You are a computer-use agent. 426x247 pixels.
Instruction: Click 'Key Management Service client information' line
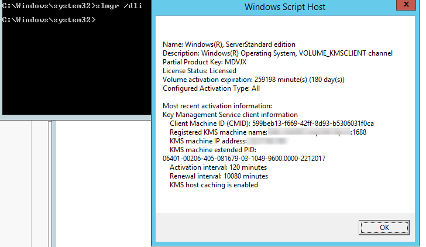tap(230, 115)
